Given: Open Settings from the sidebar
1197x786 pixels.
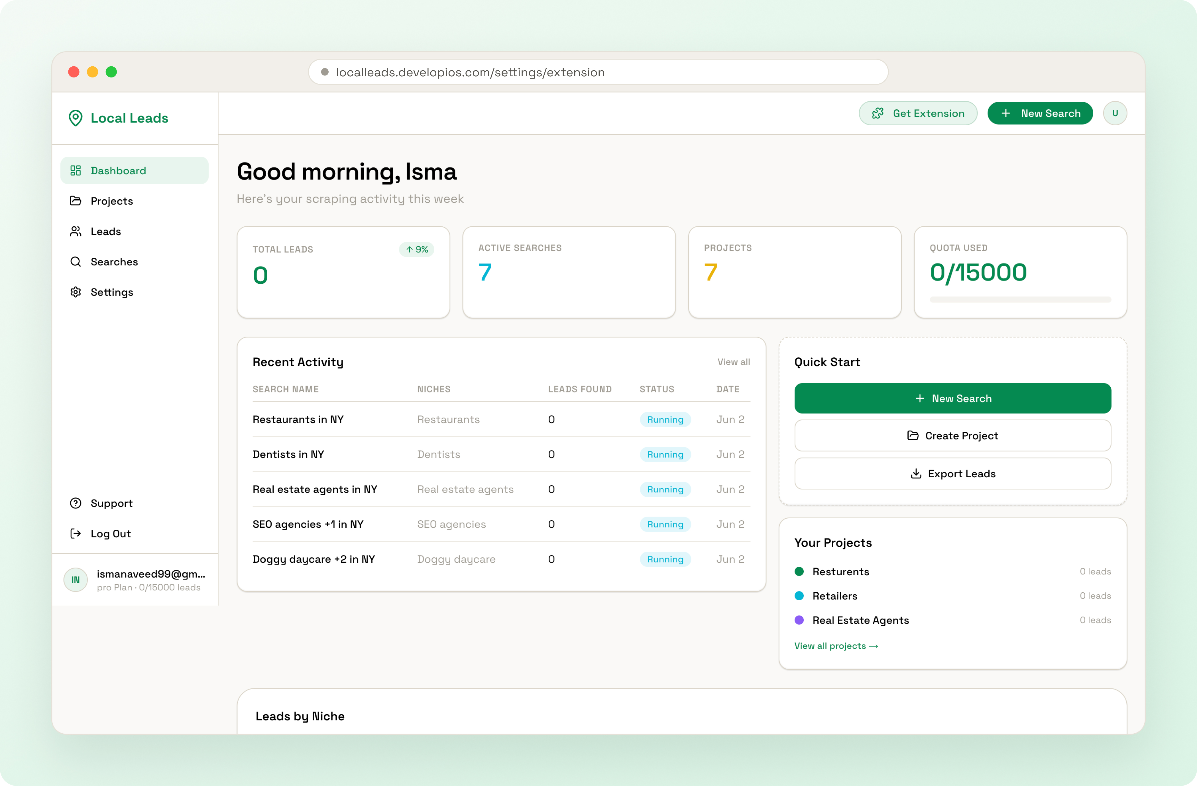Looking at the screenshot, I should [x=134, y=292].
